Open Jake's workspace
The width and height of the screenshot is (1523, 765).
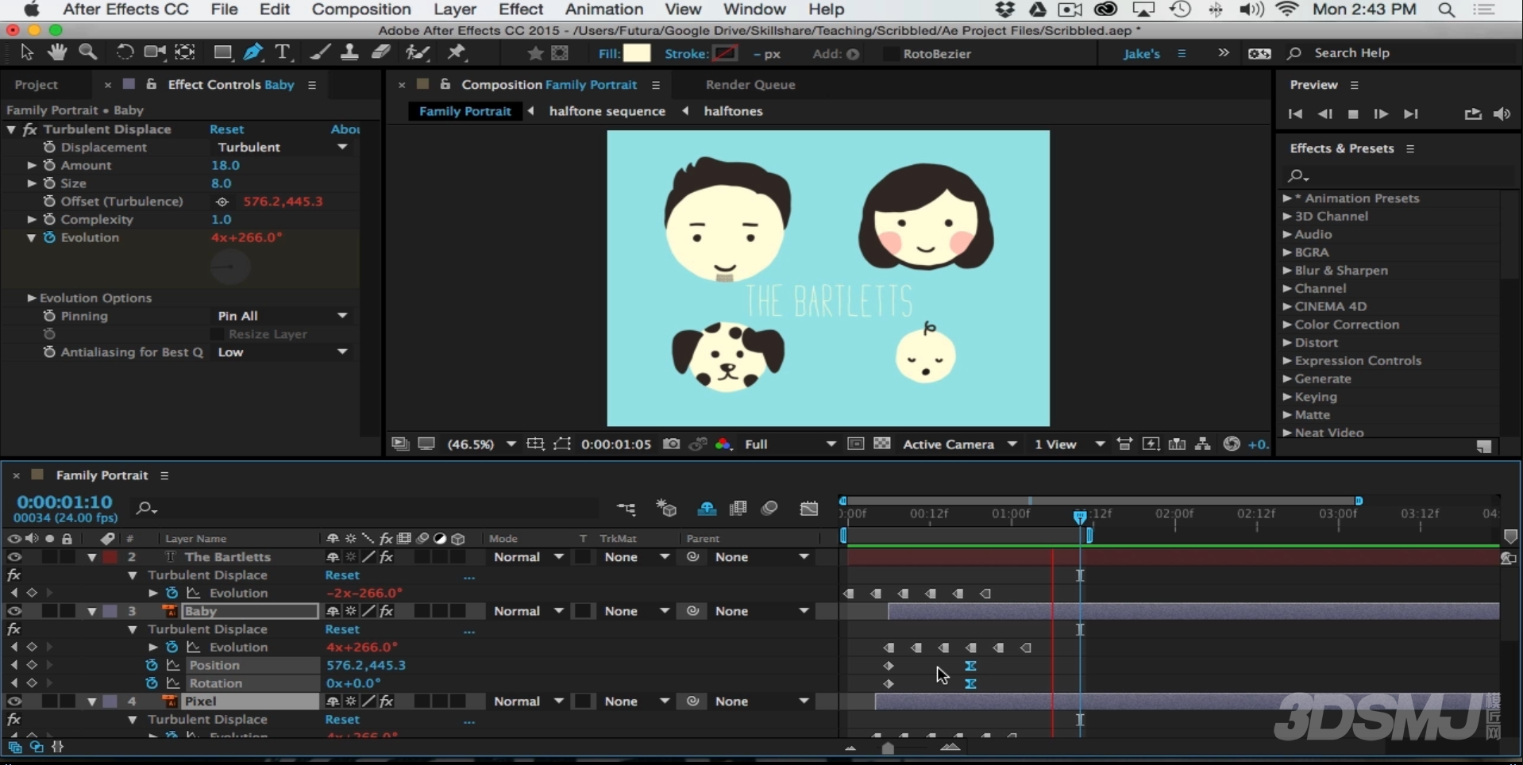(1141, 53)
